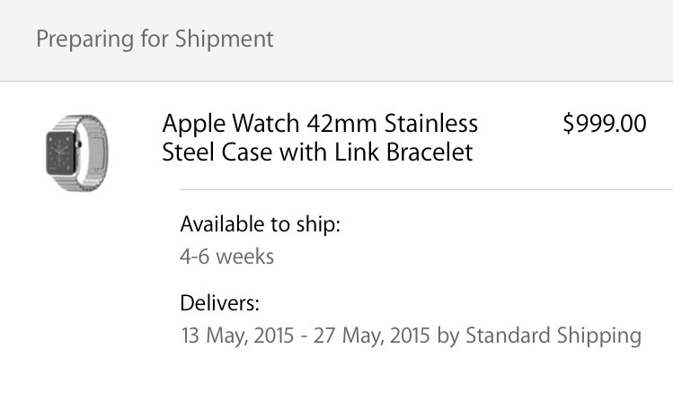This screenshot has width=673, height=401.
Task: Select the $999.00 price
Action: click(x=604, y=124)
